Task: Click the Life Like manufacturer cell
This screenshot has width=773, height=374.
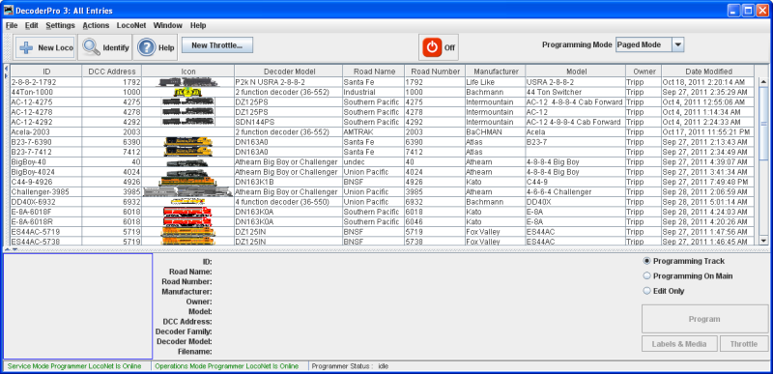Action: (x=496, y=82)
